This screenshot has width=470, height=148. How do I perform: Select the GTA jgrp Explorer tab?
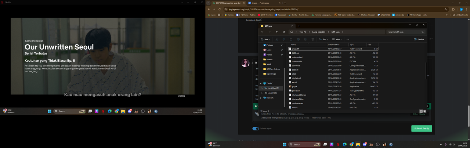tap(276, 26)
